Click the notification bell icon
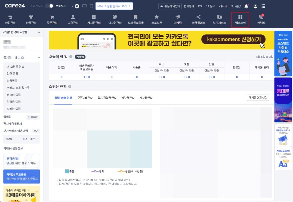 246,6
